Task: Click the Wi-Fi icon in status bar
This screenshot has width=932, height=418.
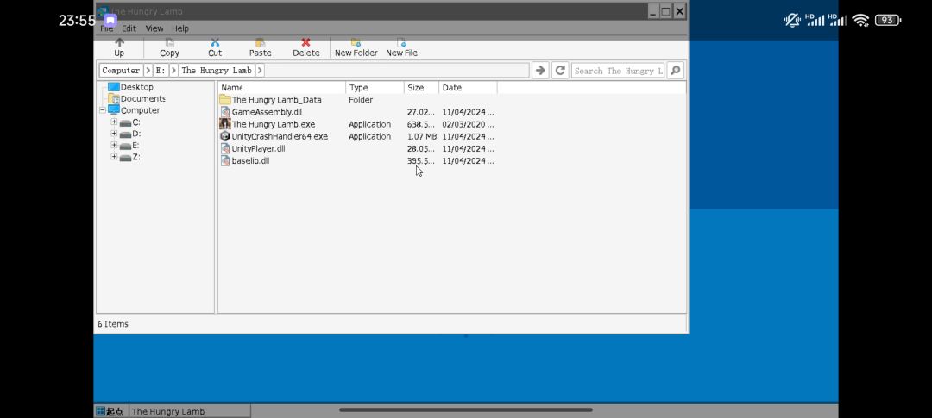Action: [860, 20]
